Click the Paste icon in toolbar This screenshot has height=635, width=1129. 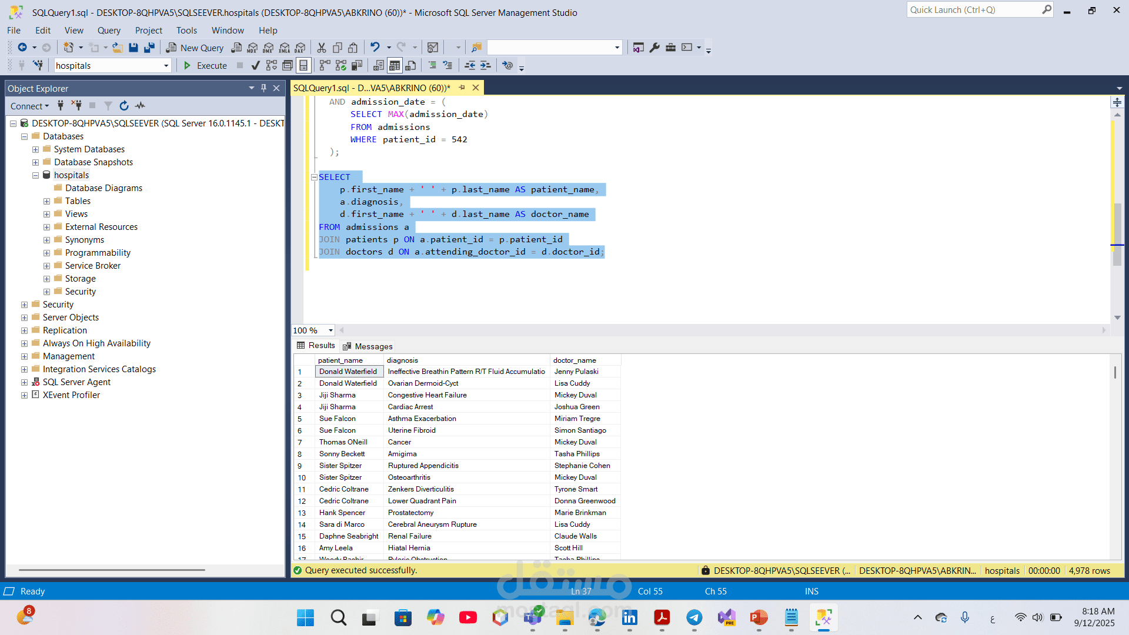(353, 48)
